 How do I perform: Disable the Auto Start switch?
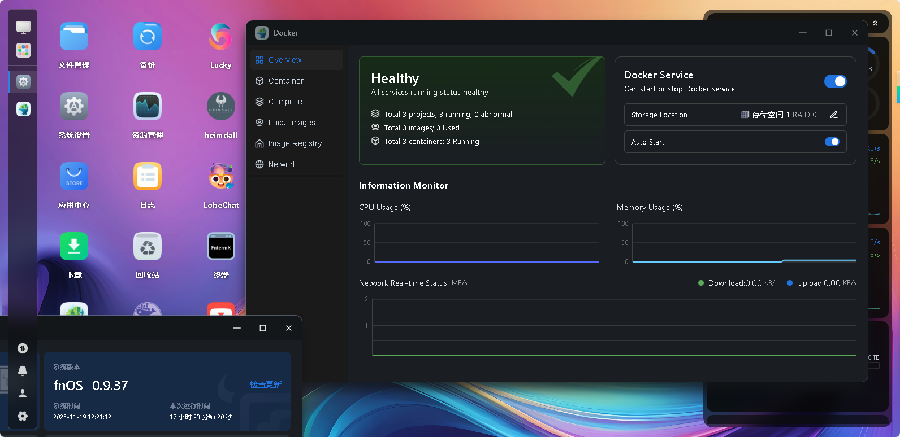coord(832,142)
